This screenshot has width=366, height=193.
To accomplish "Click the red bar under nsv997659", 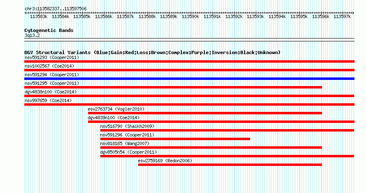I will click(x=189, y=104).
